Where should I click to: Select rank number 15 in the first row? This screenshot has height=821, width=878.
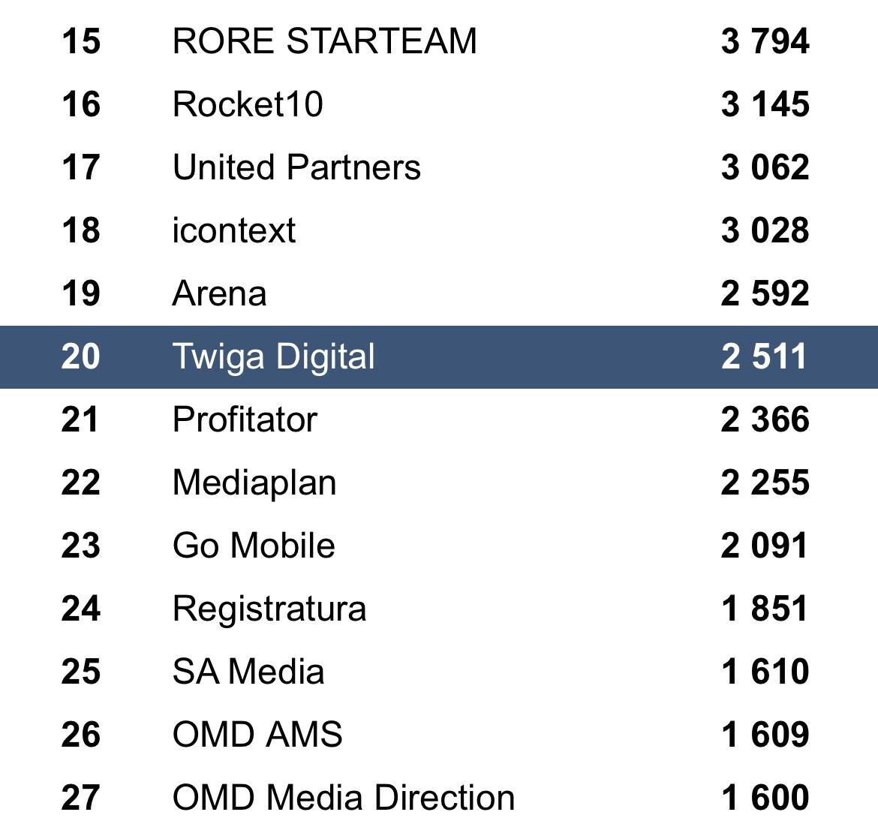80,41
